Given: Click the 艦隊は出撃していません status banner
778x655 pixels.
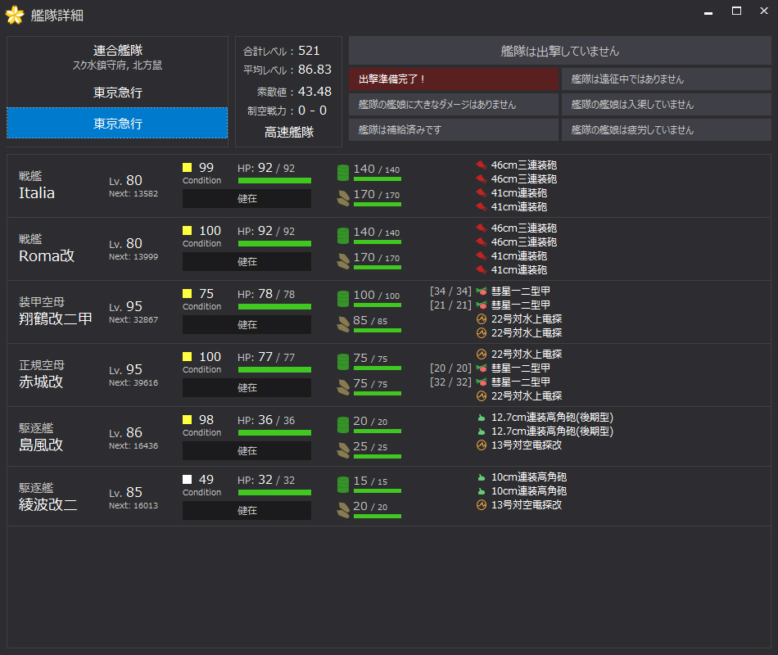Looking at the screenshot, I should pos(559,51).
